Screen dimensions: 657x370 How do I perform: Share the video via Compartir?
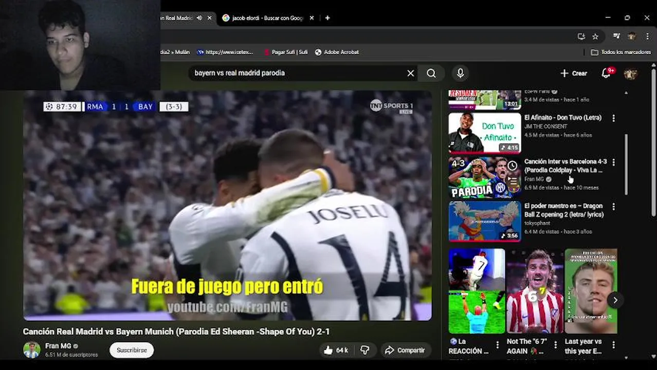click(405, 350)
